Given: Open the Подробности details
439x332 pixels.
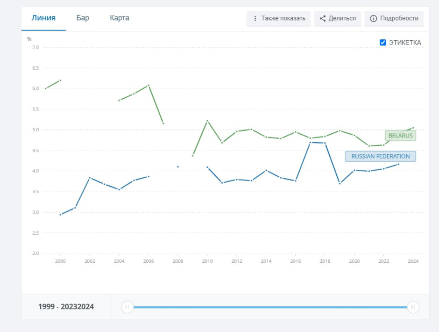Looking at the screenshot, I should 394,19.
